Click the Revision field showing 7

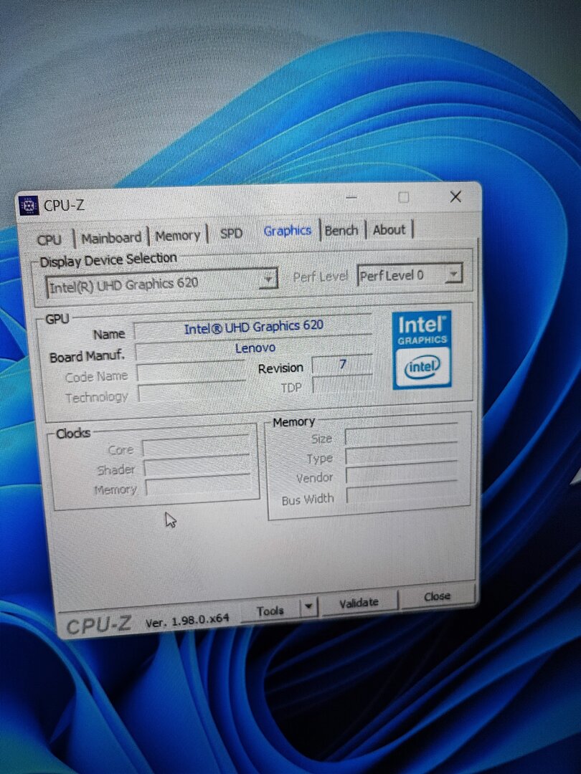pyautogui.click(x=342, y=365)
